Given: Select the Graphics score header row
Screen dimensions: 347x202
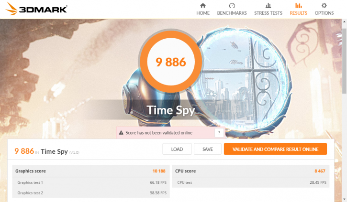Looking at the screenshot, I should 91,171.
